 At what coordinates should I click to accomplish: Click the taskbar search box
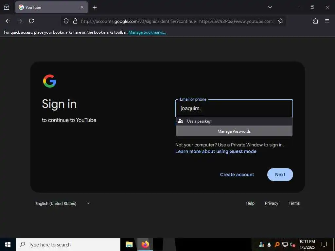tap(68, 244)
